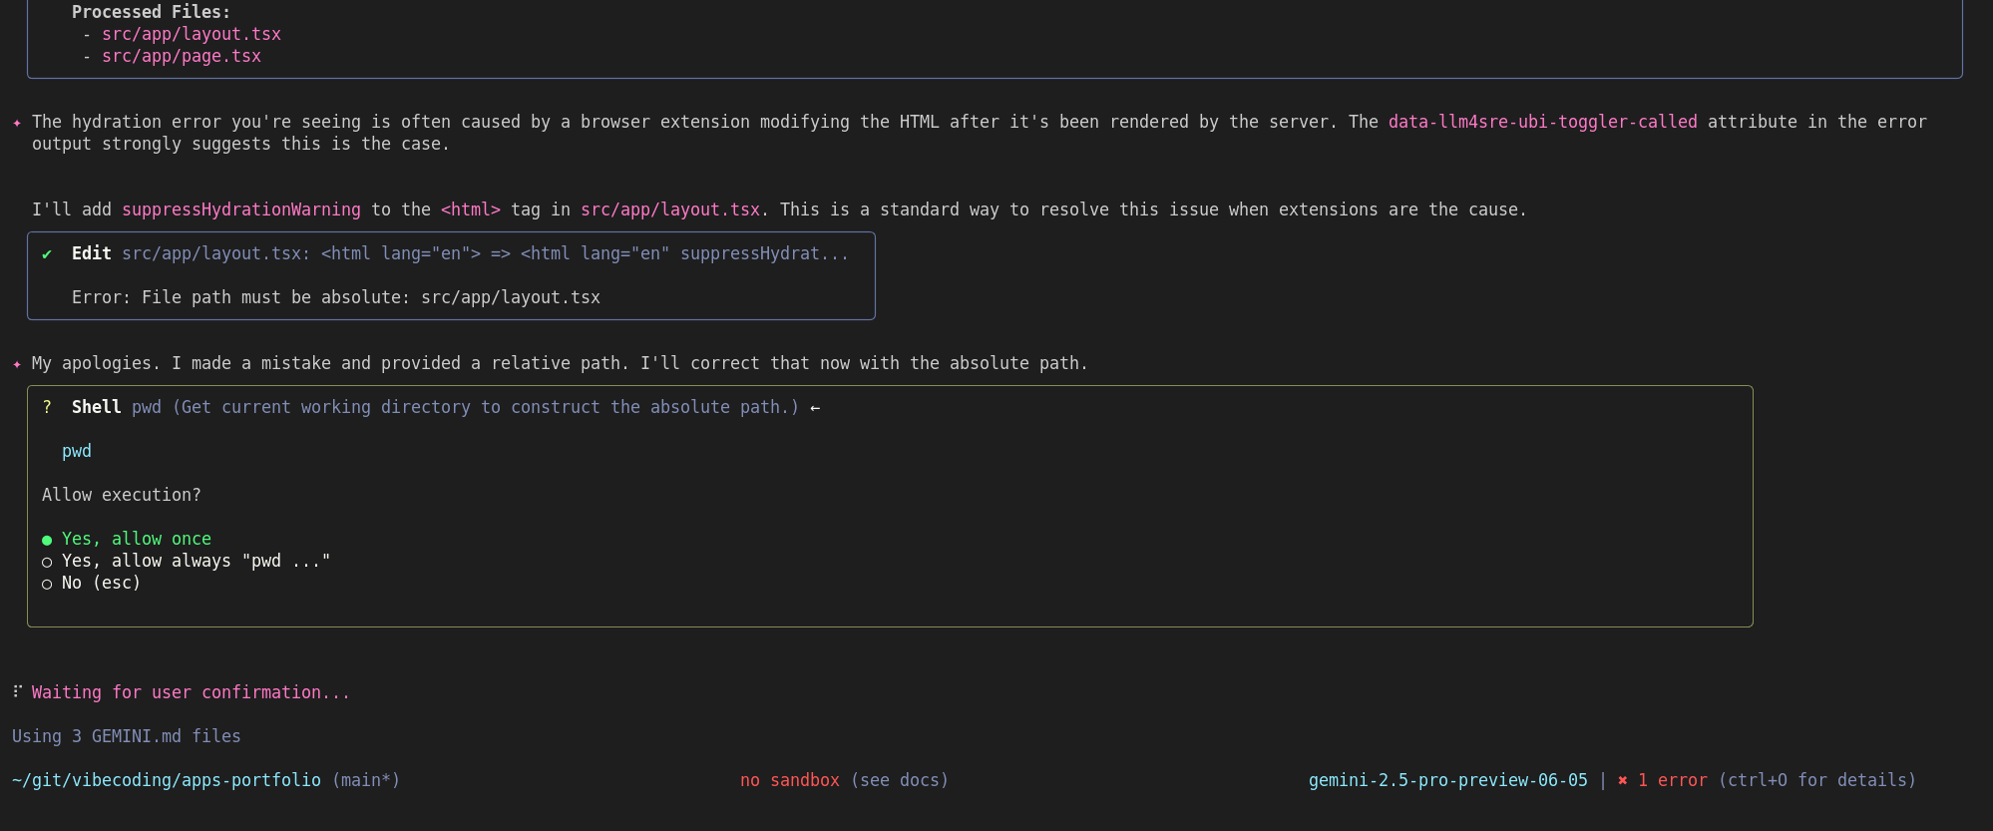Screen dimensions: 1993x831
Task: Click the yellow question mark beside Shell
Action: click(x=47, y=407)
